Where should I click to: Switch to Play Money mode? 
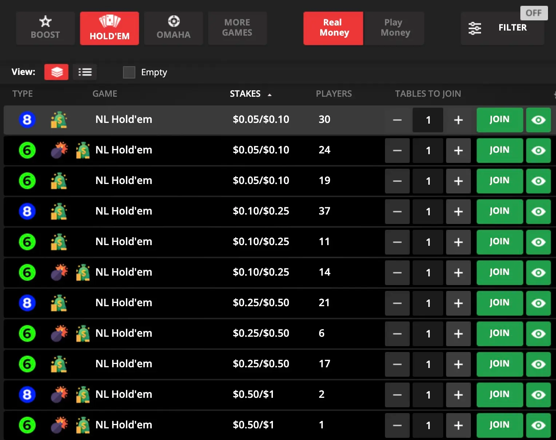pos(394,28)
